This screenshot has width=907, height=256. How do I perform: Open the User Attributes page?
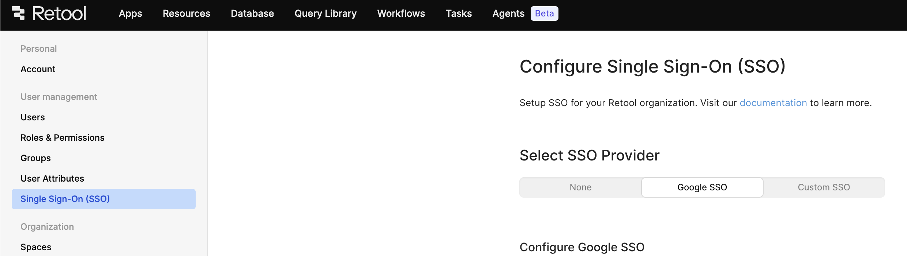point(52,179)
